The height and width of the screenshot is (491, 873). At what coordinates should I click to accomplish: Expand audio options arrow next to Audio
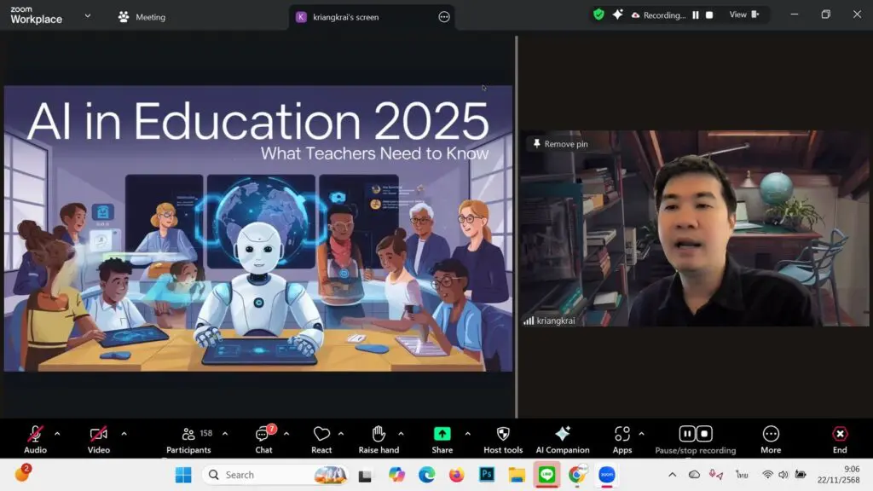pos(57,434)
